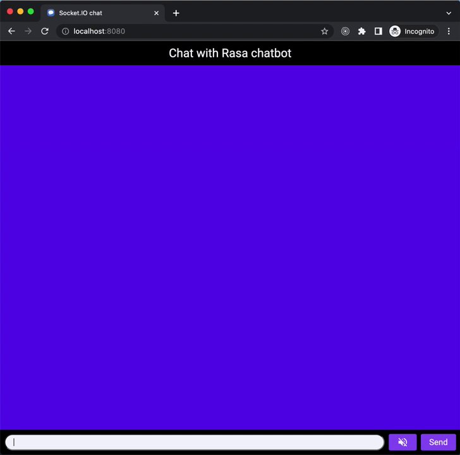This screenshot has height=455, width=460.
Task: Toggle the browser side panel icon
Action: click(378, 31)
